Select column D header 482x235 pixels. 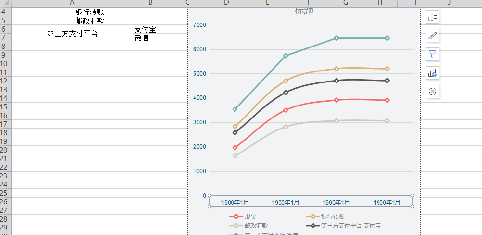click(x=226, y=3)
